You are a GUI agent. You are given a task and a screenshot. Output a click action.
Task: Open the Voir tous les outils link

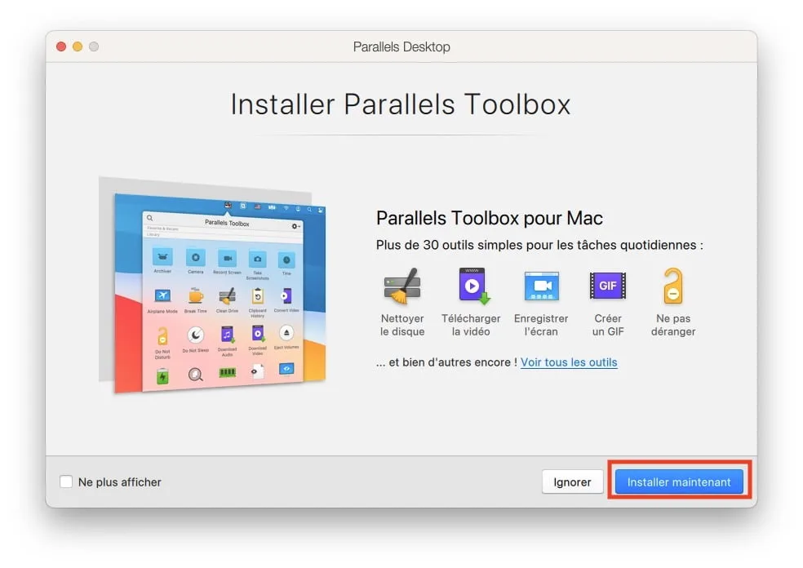point(569,362)
